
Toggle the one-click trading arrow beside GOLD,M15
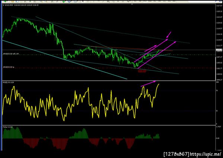coord(4,5)
